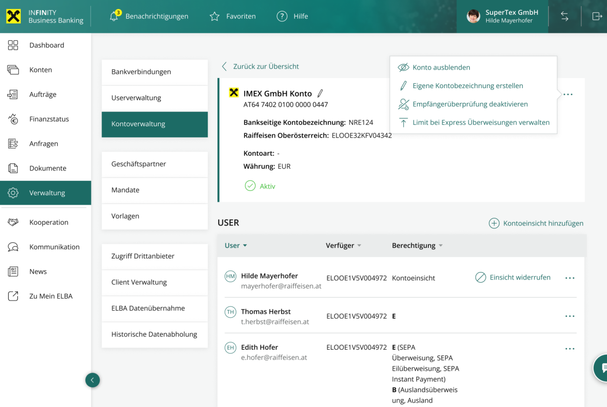Screen dimensions: 607x407
Task: Click the Favoriten star icon
Action: 215,16
